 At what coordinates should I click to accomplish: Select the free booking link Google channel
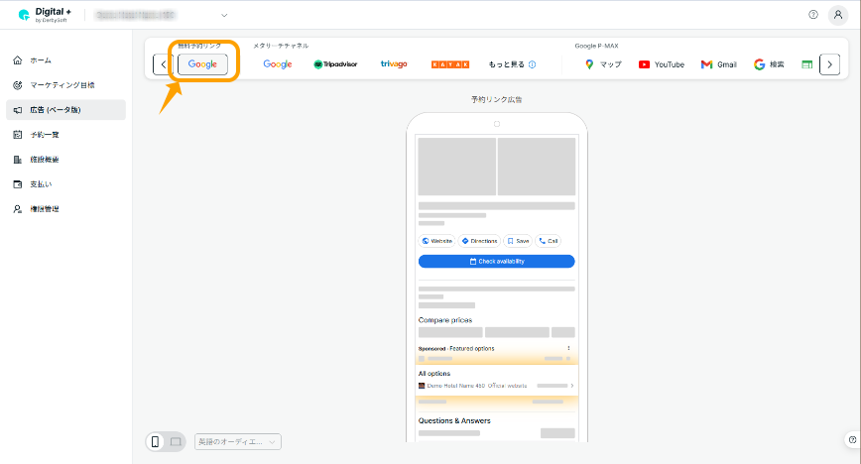(202, 64)
